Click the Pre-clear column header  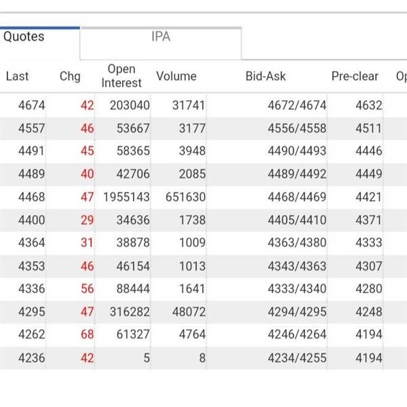355,76
